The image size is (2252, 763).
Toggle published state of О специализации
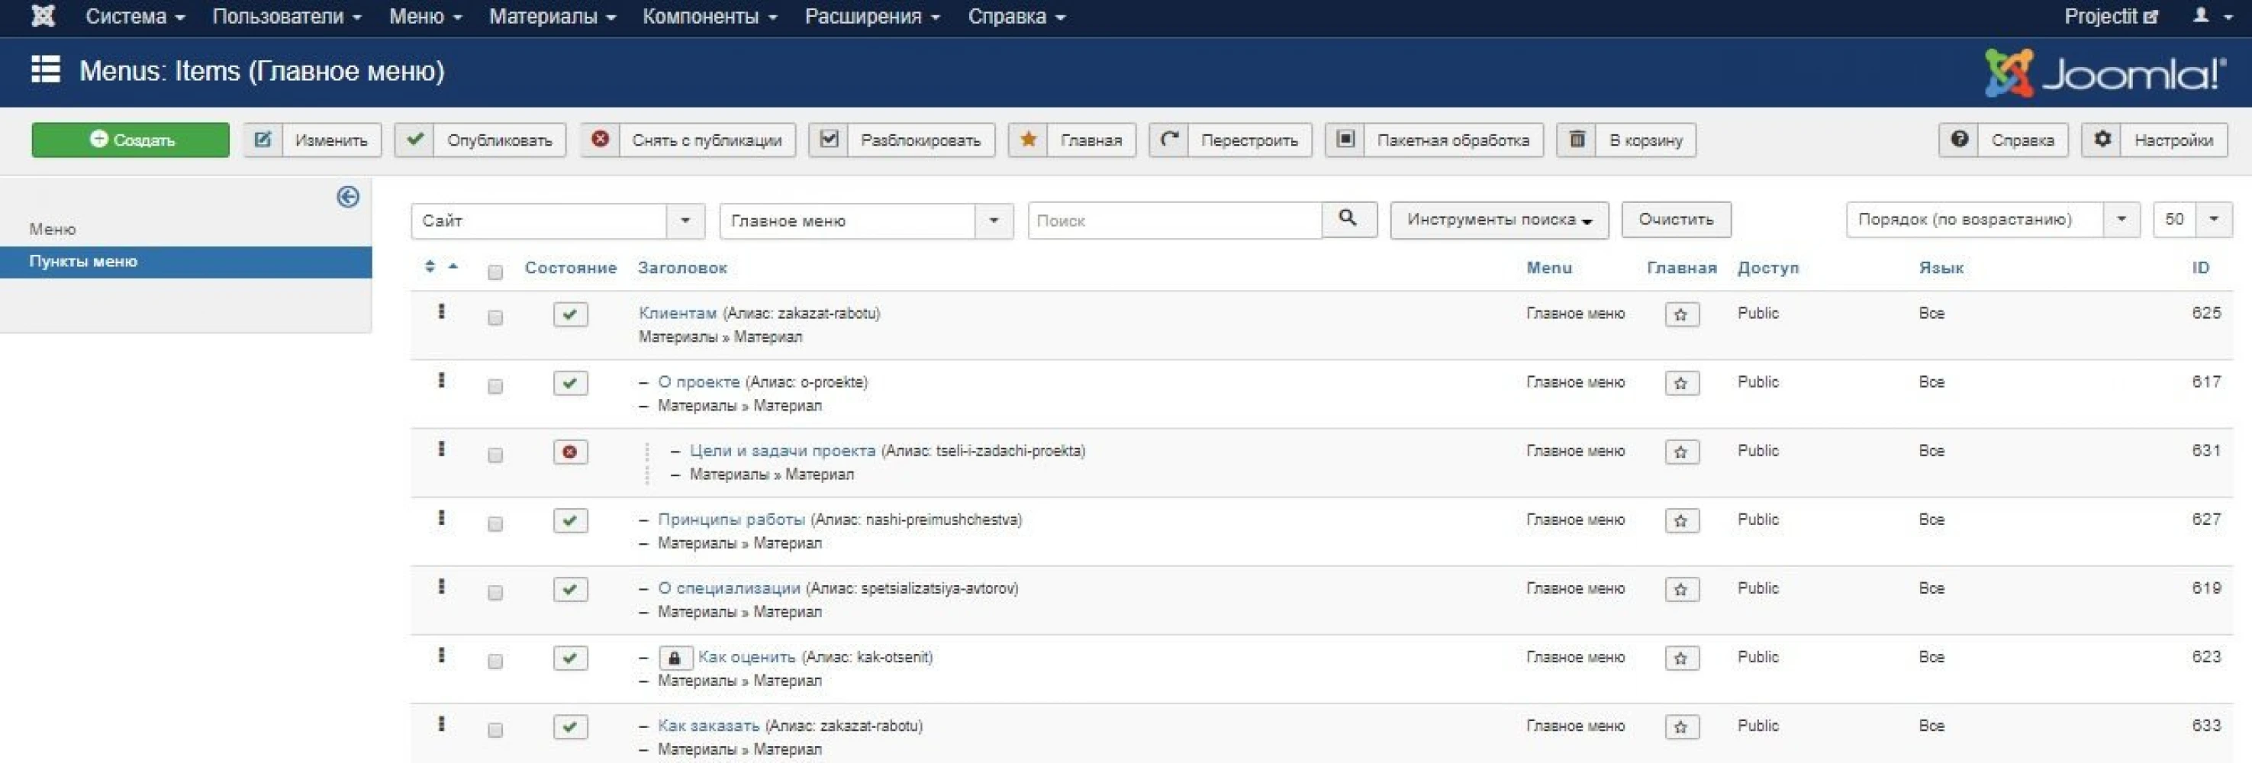coord(570,590)
